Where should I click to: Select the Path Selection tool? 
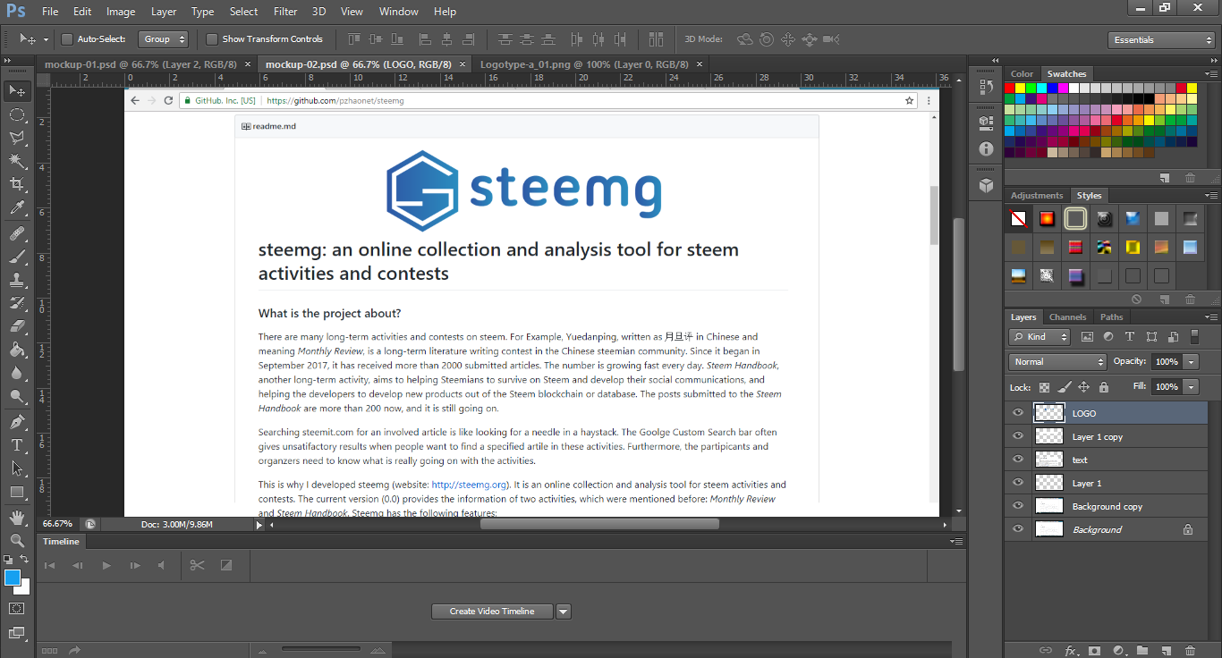click(17, 468)
